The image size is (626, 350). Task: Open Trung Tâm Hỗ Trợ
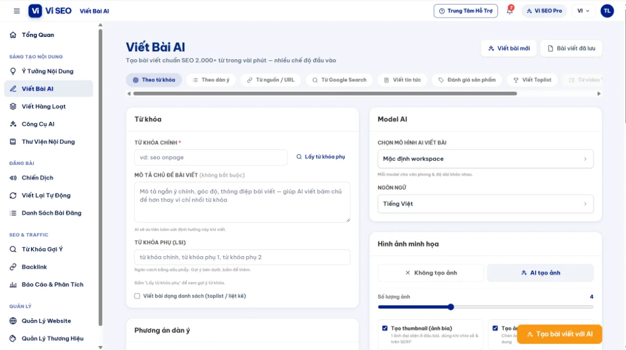click(x=466, y=11)
